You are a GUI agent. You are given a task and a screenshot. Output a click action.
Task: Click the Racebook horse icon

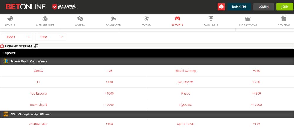pyautogui.click(x=113, y=19)
